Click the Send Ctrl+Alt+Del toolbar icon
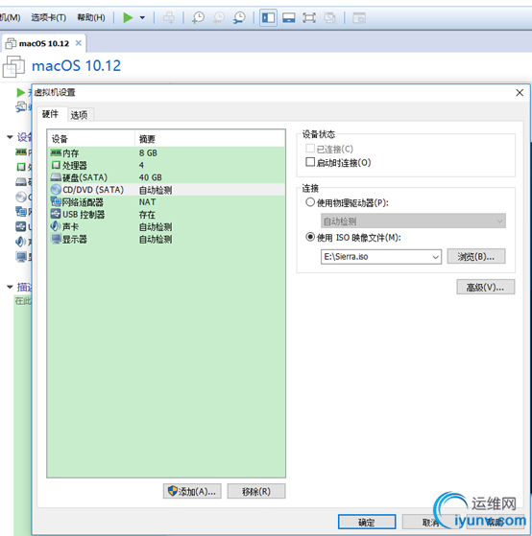This screenshot has width=532, height=536. (x=169, y=17)
